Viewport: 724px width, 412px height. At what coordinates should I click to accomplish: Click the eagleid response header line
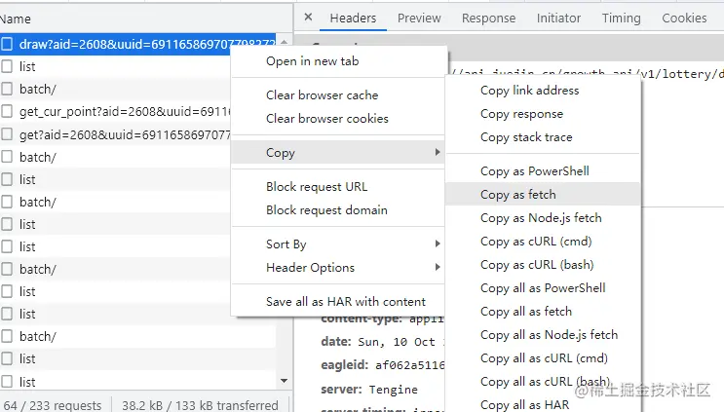[x=382, y=365]
